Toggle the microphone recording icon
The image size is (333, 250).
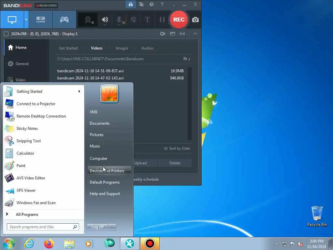pos(119,20)
